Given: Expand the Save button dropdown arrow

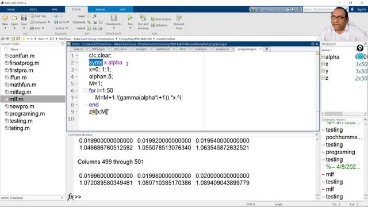Looking at the screenshot, I should point(24,28).
